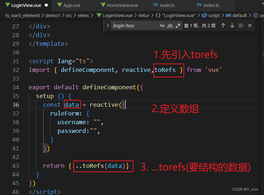
Task: Click '<script lang="ts">' tag on line 31
Action: point(61,61)
